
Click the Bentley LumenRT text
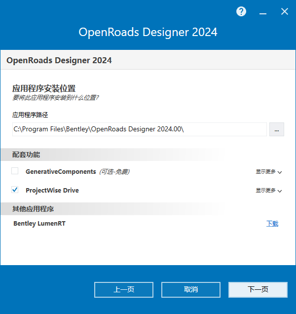click(x=39, y=224)
